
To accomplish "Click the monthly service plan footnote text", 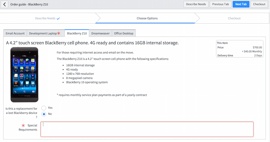I will point(102,95).
